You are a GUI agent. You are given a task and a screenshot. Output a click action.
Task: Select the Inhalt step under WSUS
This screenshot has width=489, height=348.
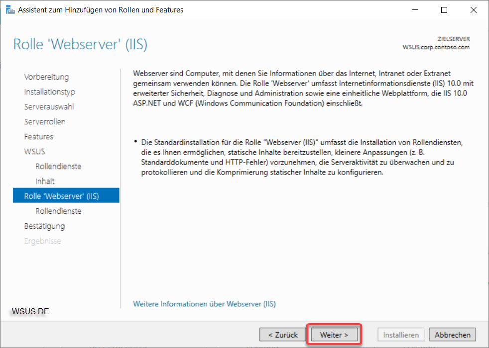[45, 181]
